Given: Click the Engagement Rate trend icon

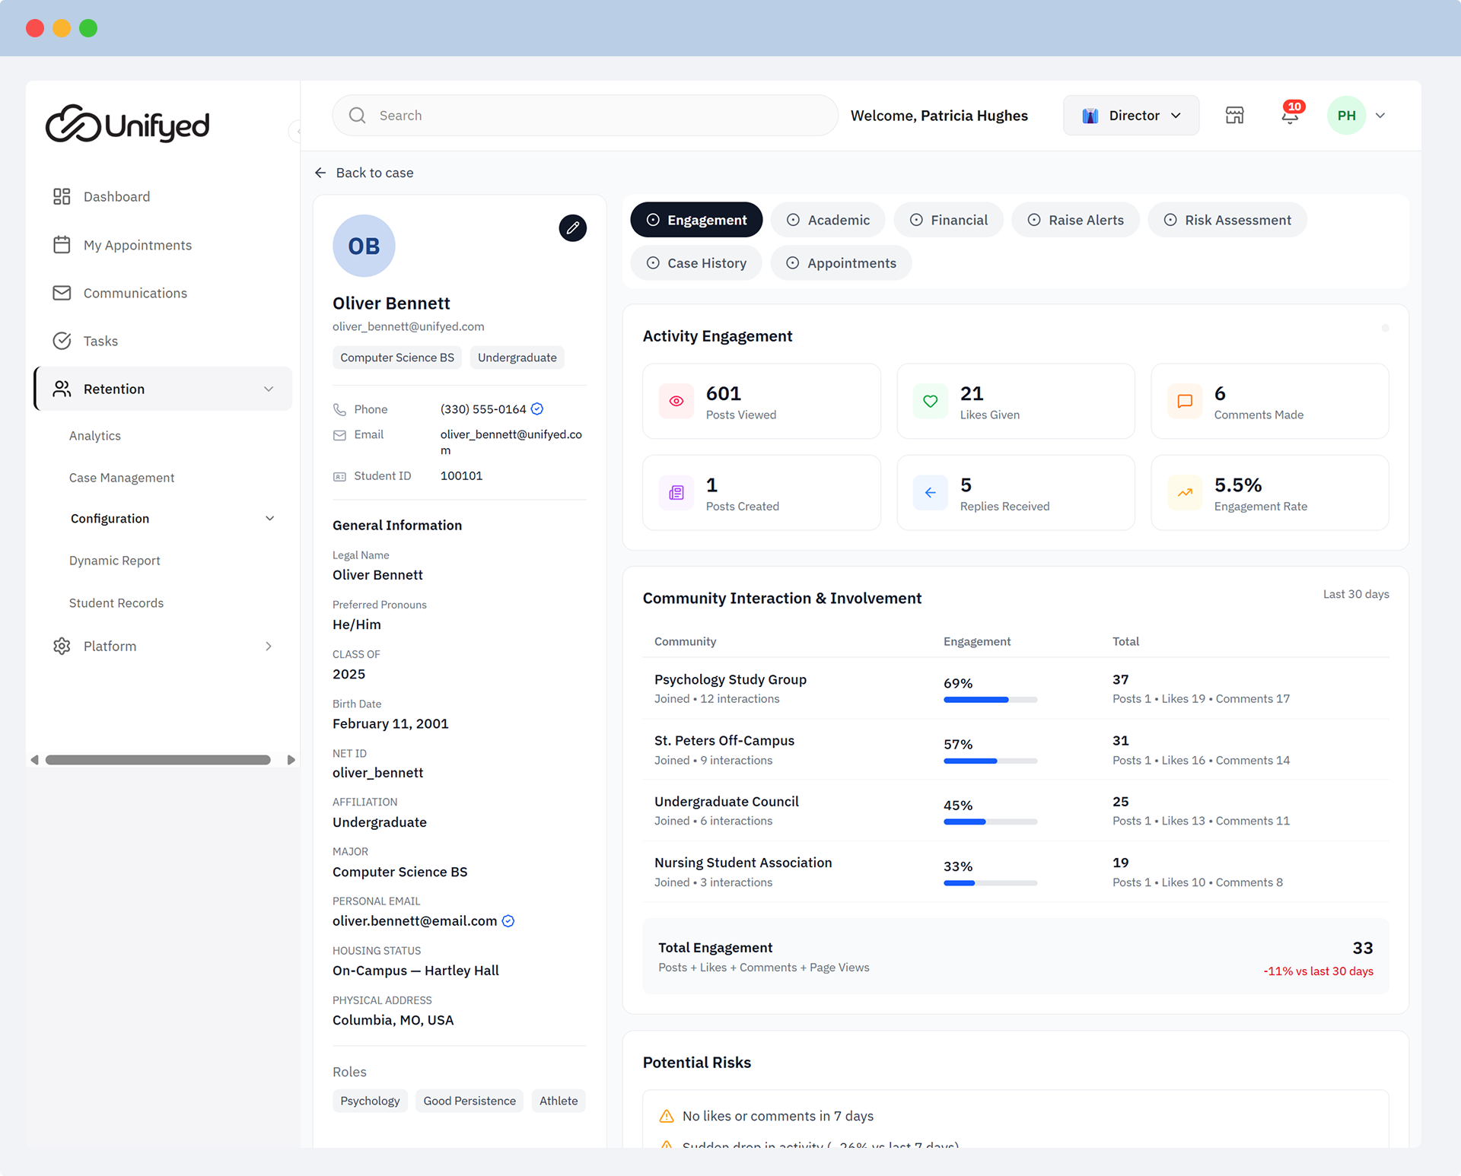Looking at the screenshot, I should pos(1184,492).
